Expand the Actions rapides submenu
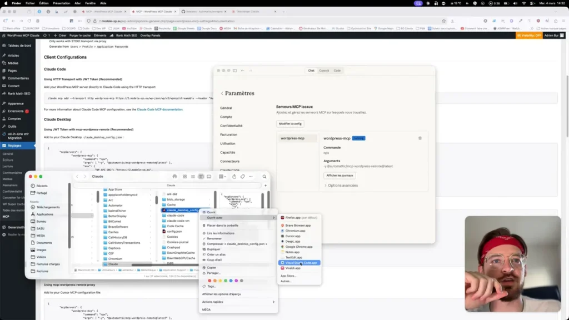The height and width of the screenshot is (320, 569). [238, 302]
